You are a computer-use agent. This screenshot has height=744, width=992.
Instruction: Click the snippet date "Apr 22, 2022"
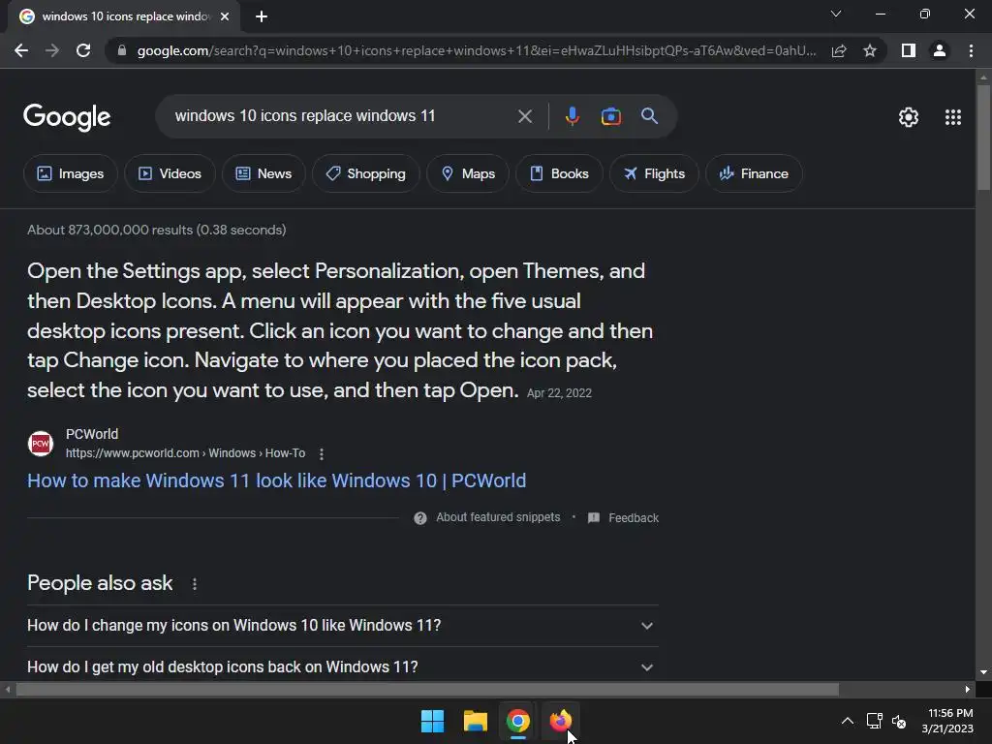point(559,393)
